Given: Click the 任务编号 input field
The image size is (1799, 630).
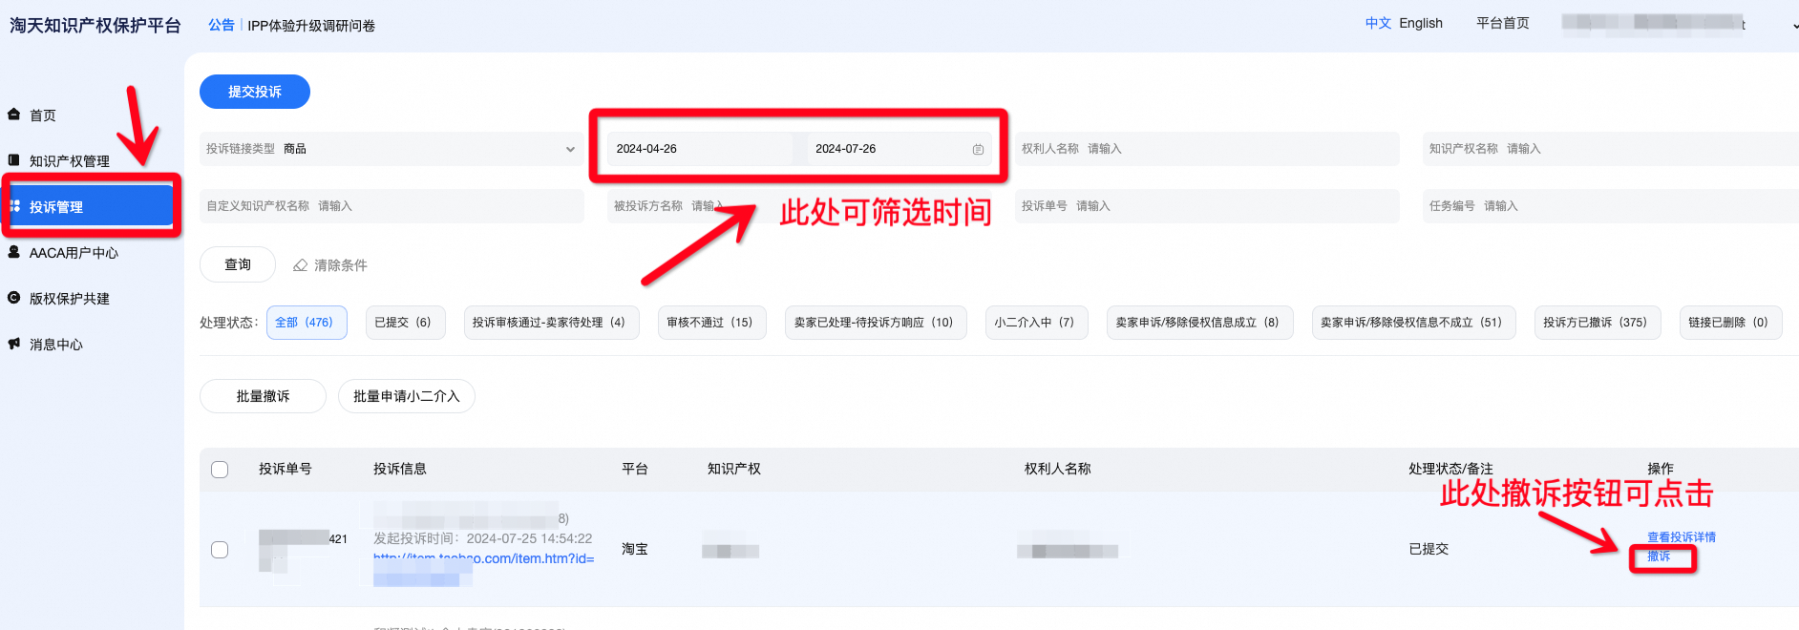Looking at the screenshot, I should click(x=1610, y=206).
